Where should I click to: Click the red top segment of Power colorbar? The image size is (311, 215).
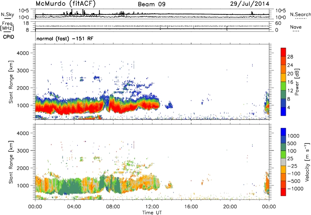tap(283, 52)
